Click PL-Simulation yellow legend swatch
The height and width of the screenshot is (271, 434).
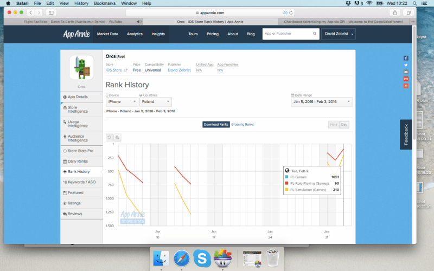pyautogui.click(x=286, y=190)
